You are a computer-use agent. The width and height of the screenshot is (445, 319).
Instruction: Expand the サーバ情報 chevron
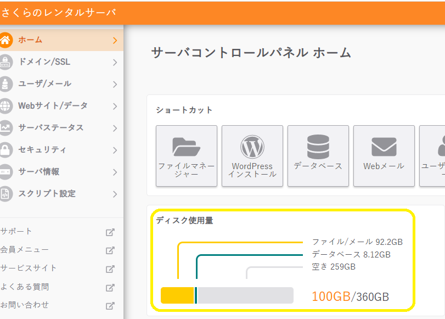pos(115,172)
